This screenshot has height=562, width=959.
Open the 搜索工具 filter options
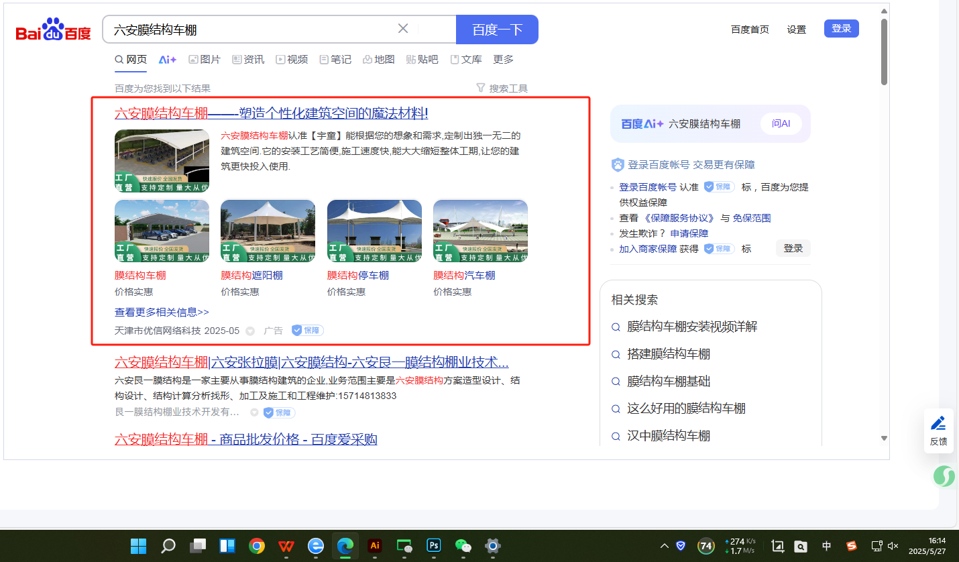(502, 89)
